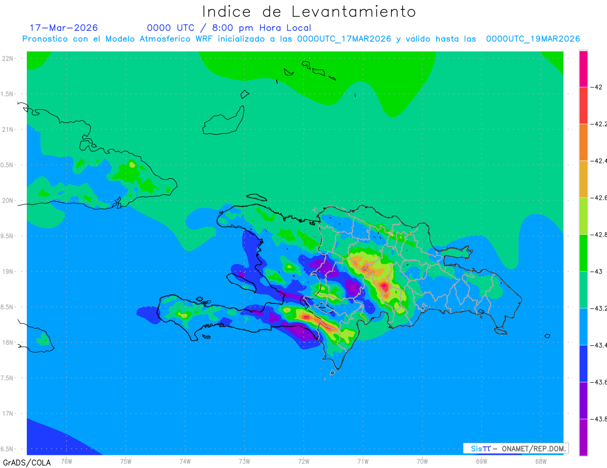Click the '18N' latitude label
607x468 pixels.
coord(9,342)
